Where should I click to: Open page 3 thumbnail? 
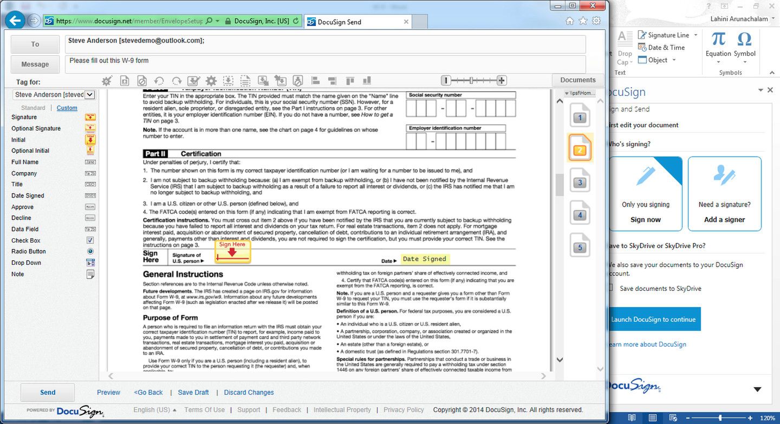click(x=580, y=180)
